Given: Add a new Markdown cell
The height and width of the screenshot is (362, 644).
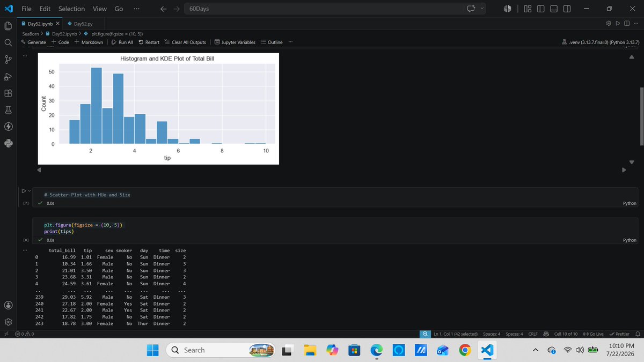Looking at the screenshot, I should 89,42.
